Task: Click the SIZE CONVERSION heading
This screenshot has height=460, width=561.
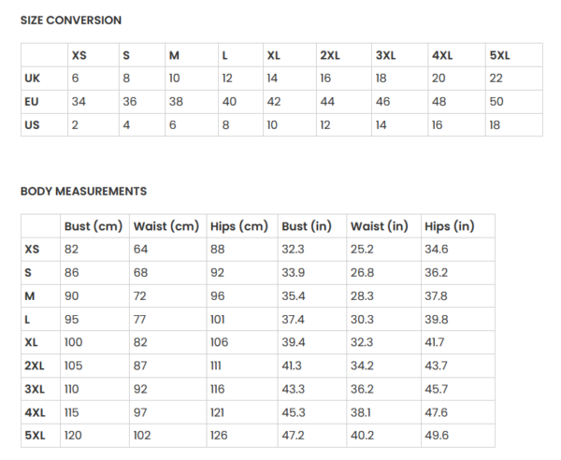Action: [71, 21]
